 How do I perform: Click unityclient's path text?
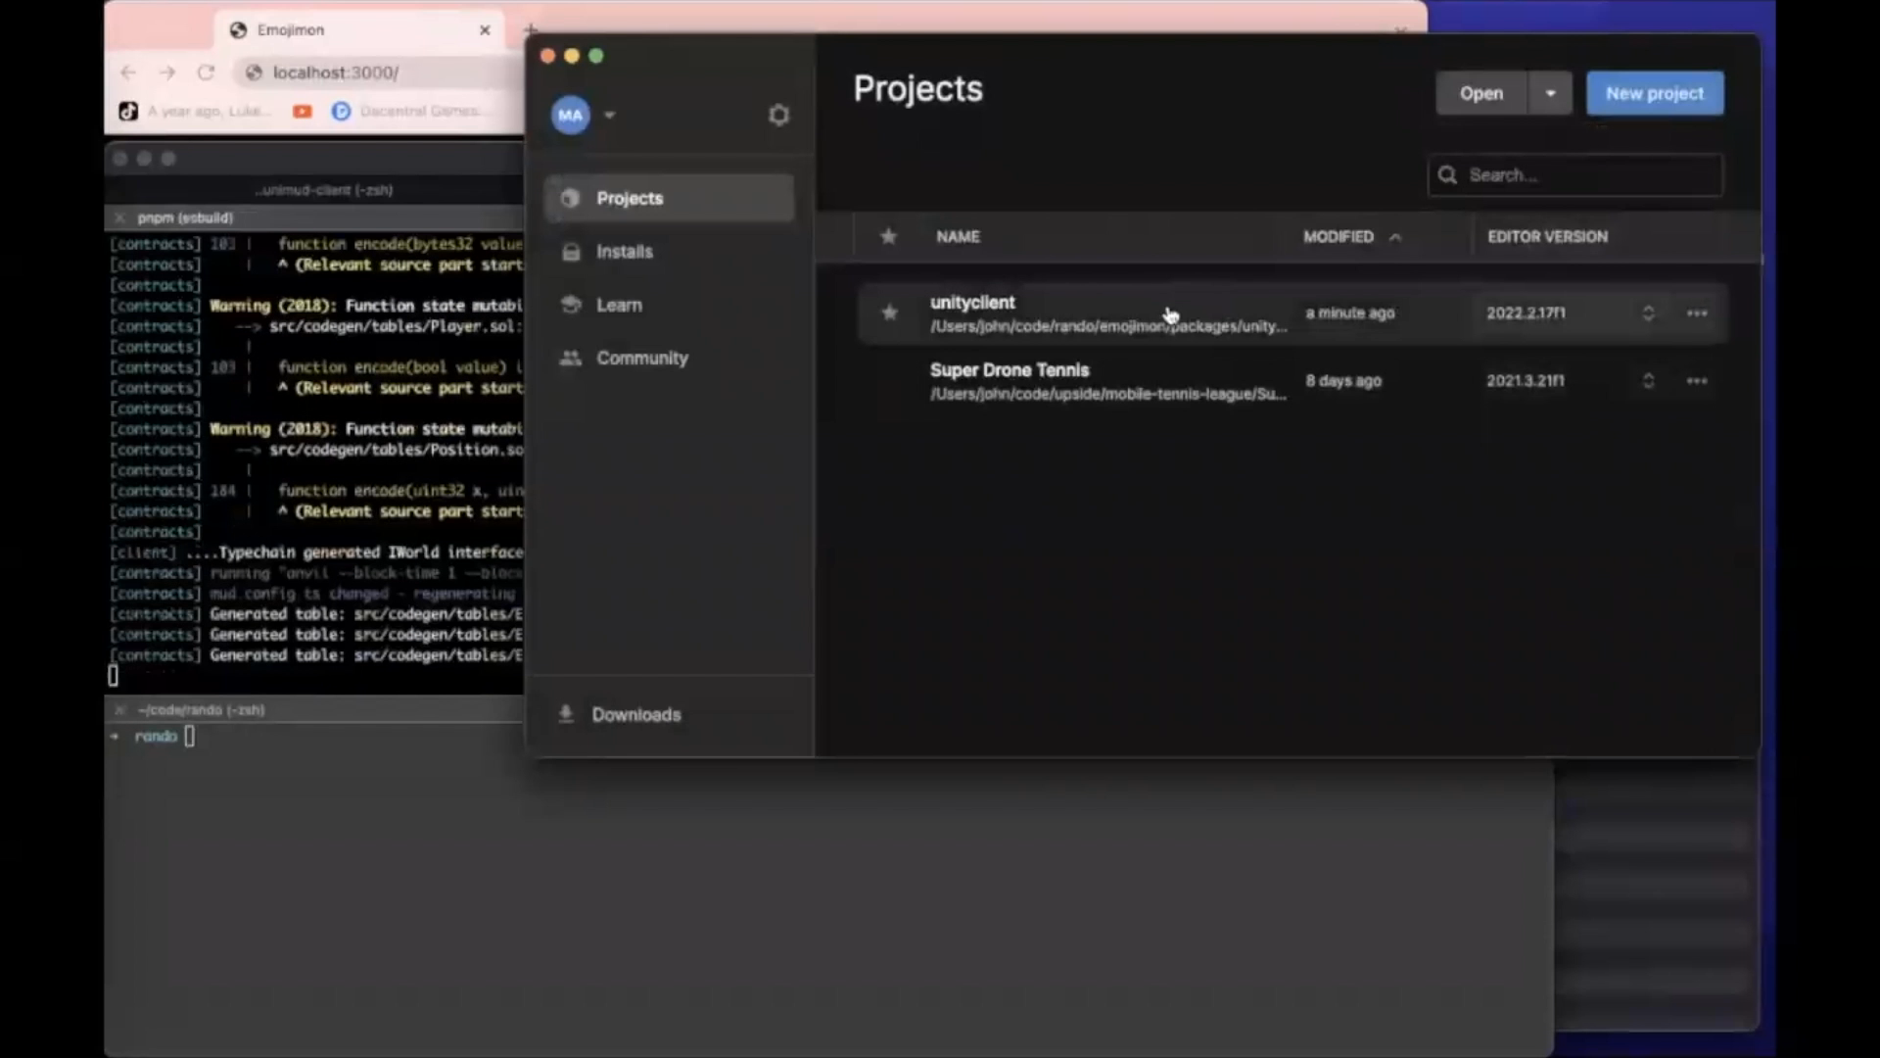click(1108, 326)
